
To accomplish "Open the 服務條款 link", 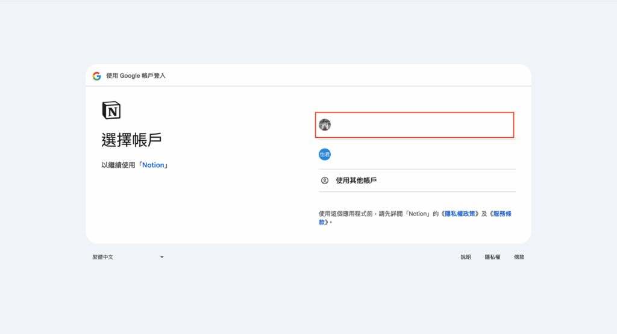I will (502, 214).
